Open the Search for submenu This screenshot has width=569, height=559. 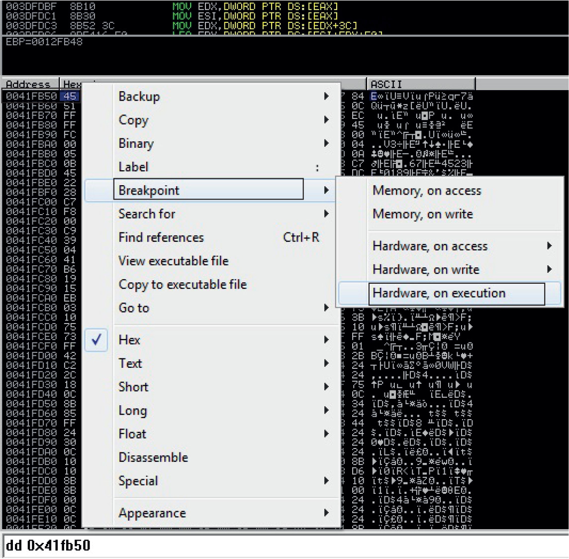(212, 214)
